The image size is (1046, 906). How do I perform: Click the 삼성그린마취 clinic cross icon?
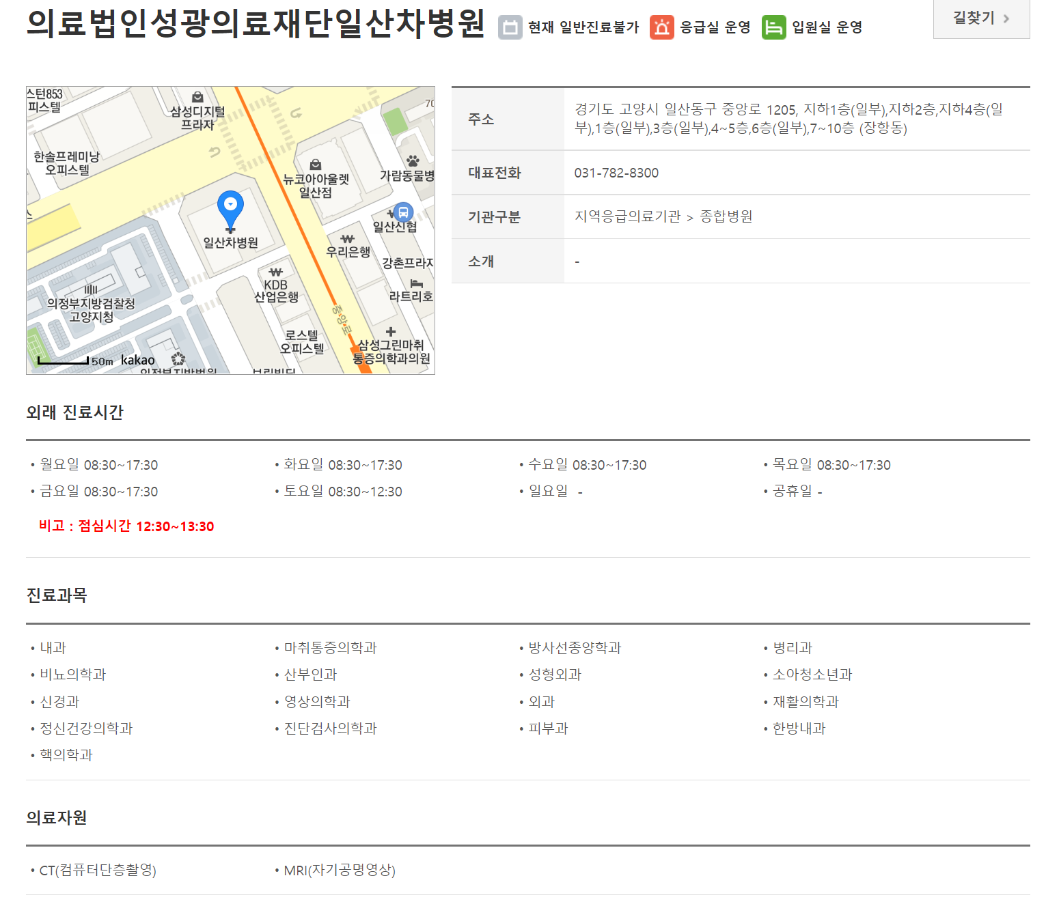391,332
